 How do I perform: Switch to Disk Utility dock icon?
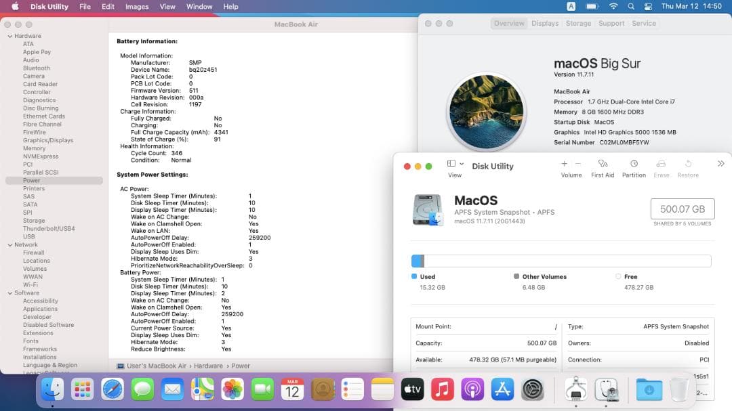(x=607, y=389)
